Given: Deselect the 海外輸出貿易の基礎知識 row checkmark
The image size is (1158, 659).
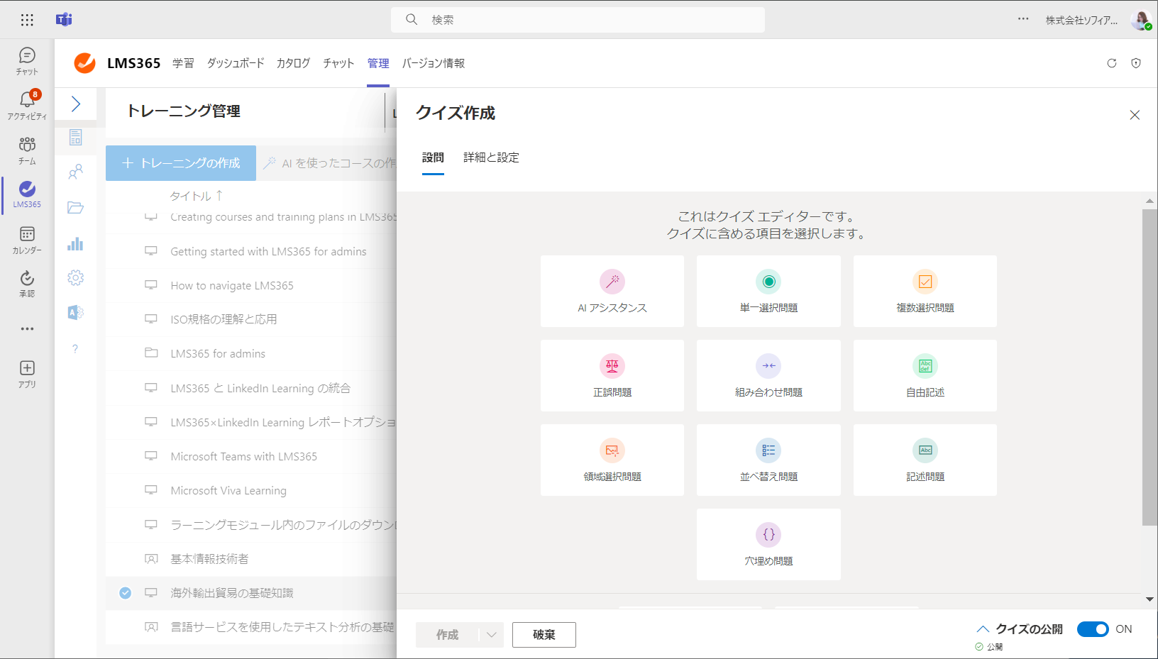Looking at the screenshot, I should pos(125,593).
